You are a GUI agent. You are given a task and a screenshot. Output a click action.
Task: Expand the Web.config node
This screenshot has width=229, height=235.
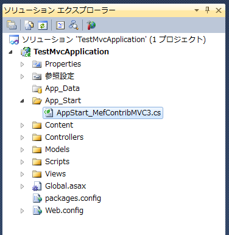pyautogui.click(x=23, y=211)
